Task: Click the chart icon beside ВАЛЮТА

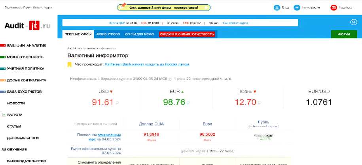Action: click(4, 114)
